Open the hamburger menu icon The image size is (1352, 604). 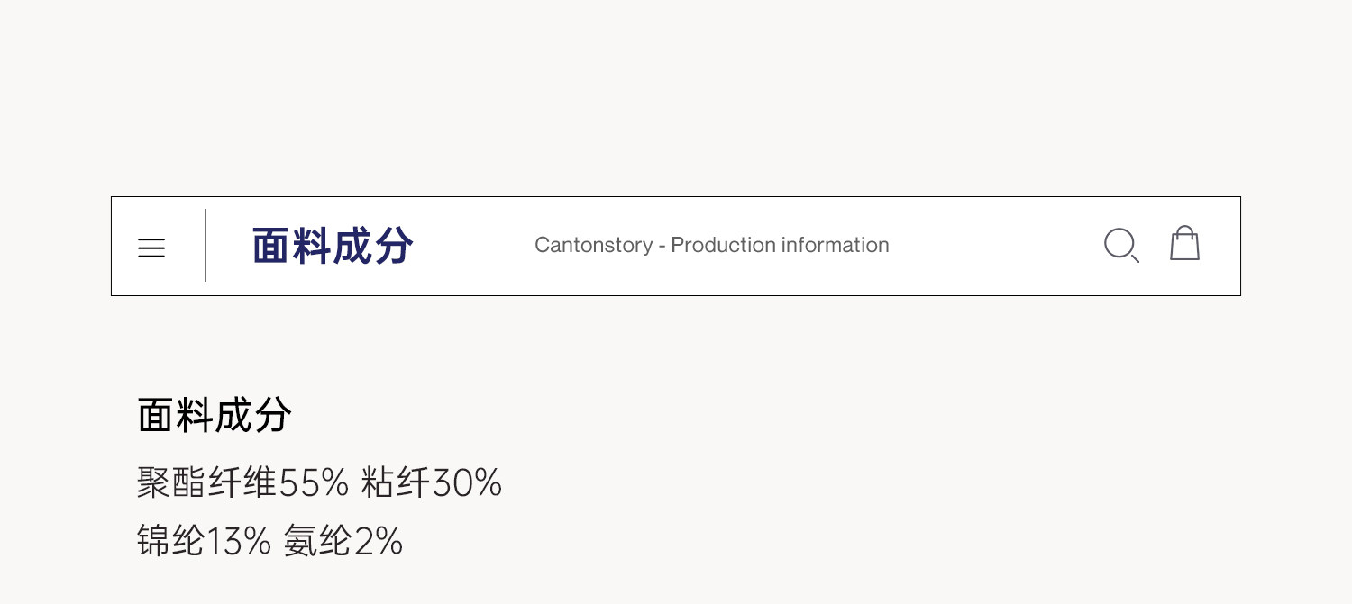tap(151, 248)
